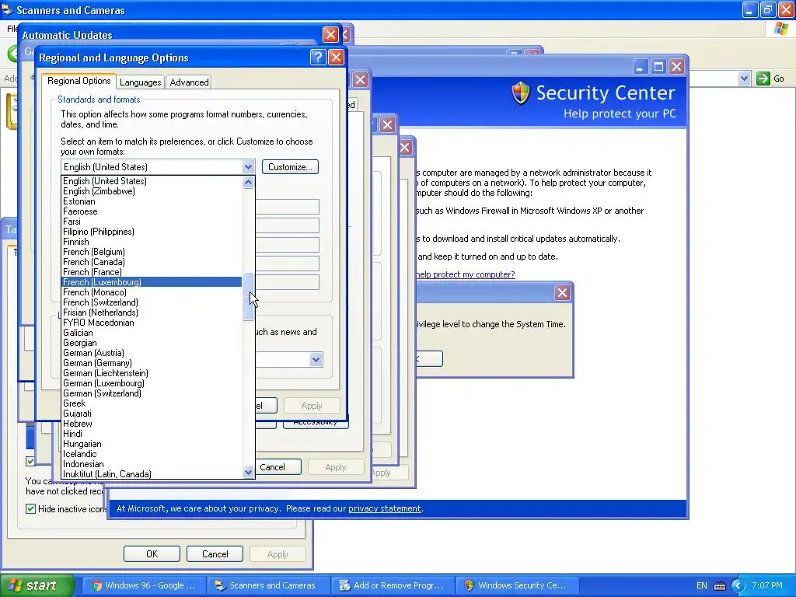Choose Faeroese in the format list
Image resolution: width=796 pixels, height=597 pixels.
click(152, 211)
